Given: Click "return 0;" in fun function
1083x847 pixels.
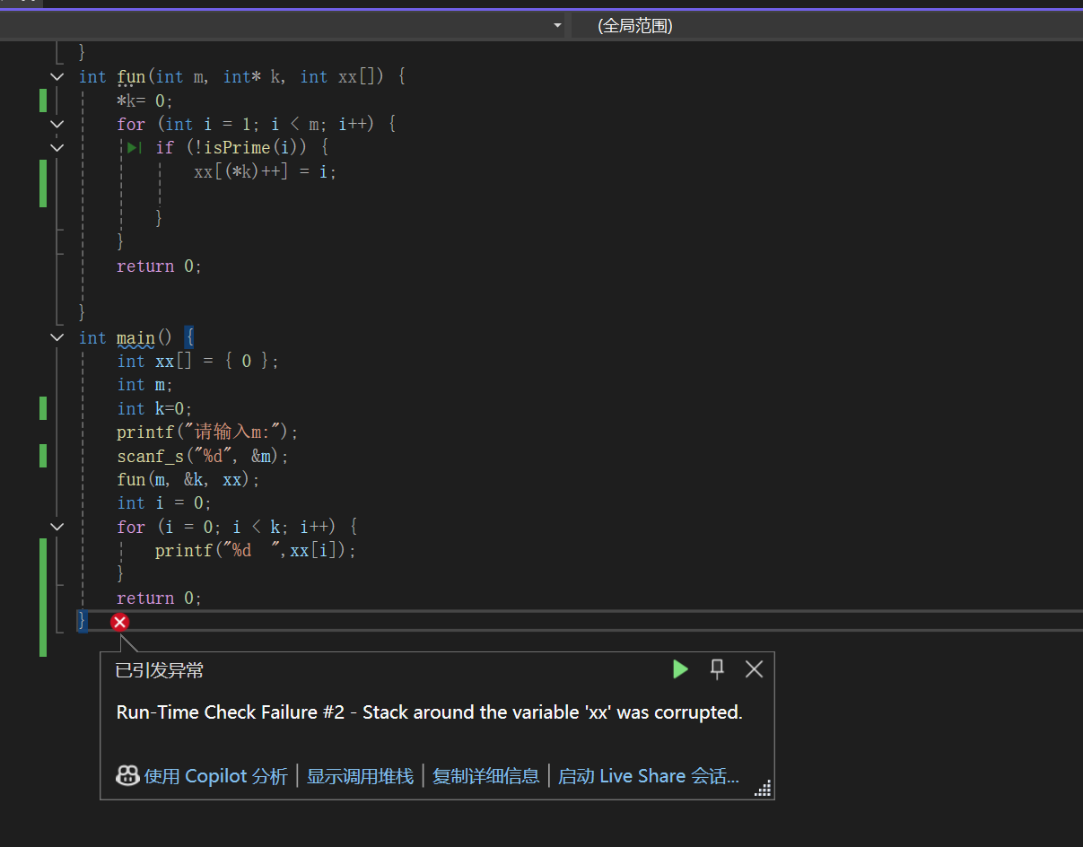Looking at the screenshot, I should click(160, 266).
